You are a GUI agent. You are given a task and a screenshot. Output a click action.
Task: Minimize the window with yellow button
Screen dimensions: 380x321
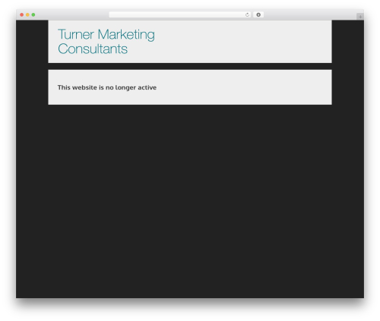point(27,14)
